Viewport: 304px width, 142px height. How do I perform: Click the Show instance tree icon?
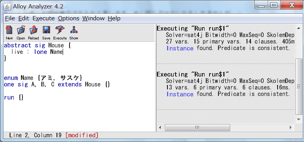[x=74, y=33]
